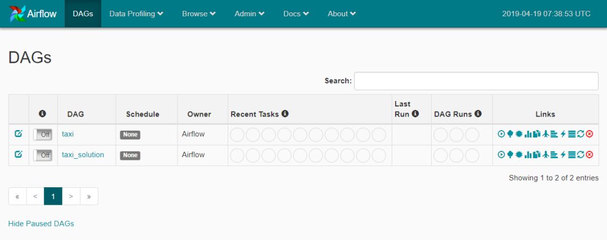Select the DAGs tab in navbar
The height and width of the screenshot is (240, 607).
pyautogui.click(x=83, y=13)
